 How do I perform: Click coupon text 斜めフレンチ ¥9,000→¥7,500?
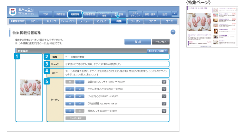(102, 111)
